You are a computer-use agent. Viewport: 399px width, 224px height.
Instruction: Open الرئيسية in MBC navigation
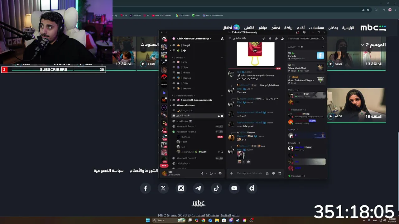point(348,28)
